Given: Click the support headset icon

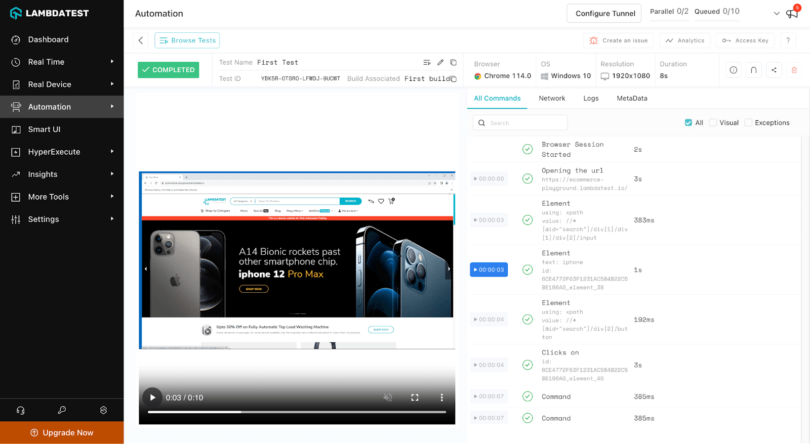Looking at the screenshot, I should click(x=21, y=410).
